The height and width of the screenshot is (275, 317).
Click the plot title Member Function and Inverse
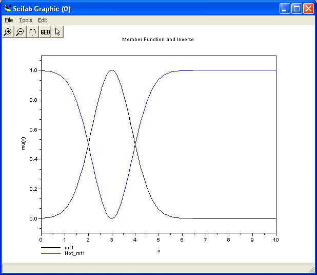tap(158, 40)
